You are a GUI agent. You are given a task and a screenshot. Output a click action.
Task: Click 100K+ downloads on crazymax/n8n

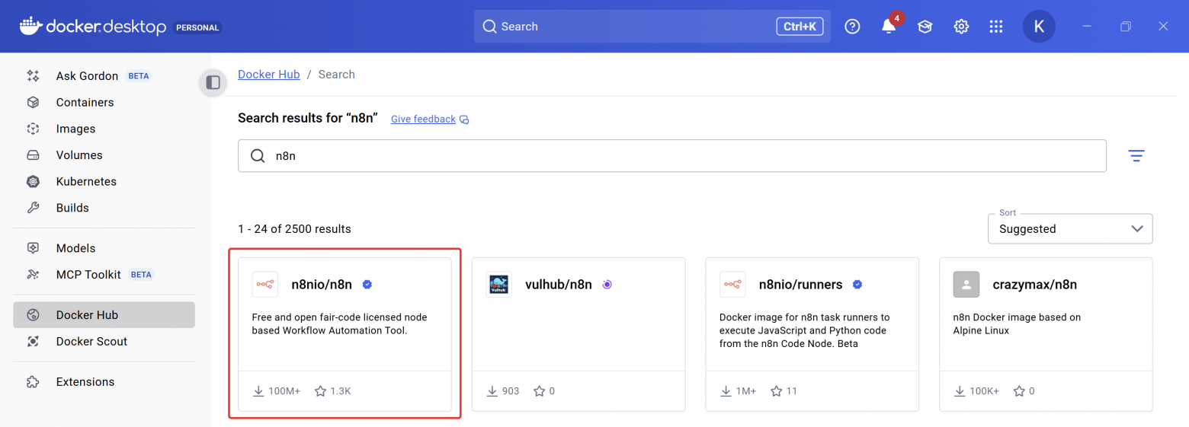(983, 391)
